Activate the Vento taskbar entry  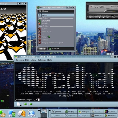(58, 116)
